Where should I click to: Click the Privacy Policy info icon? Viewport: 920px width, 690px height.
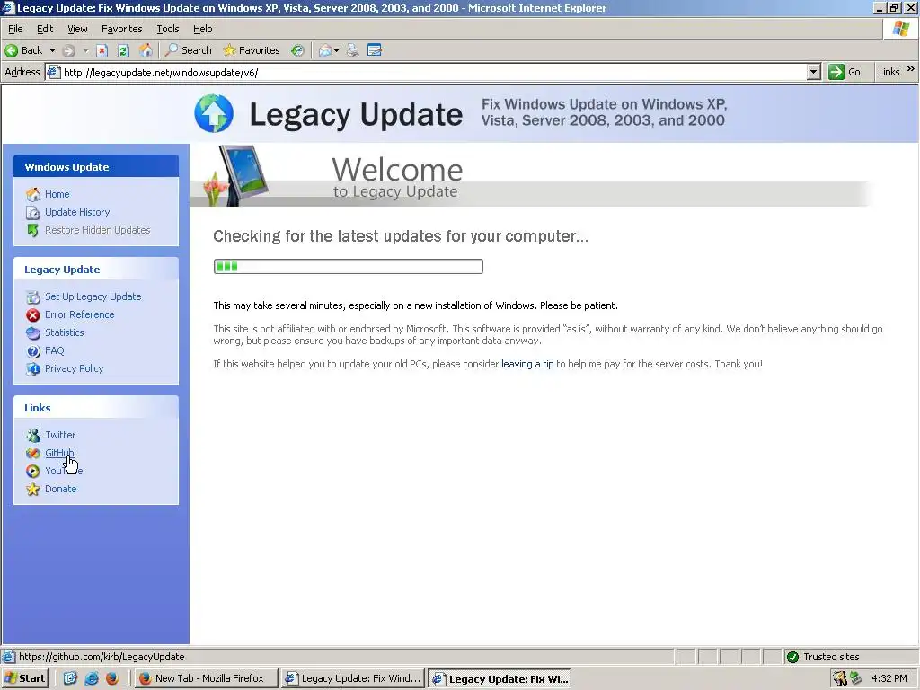click(33, 369)
